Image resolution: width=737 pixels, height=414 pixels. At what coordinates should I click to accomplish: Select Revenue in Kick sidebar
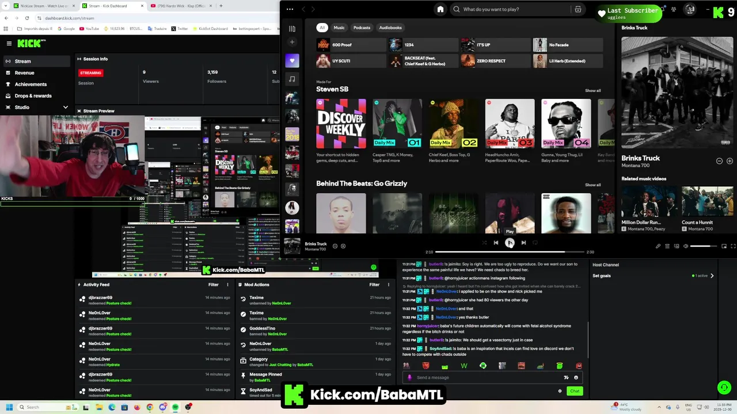pyautogui.click(x=36, y=73)
